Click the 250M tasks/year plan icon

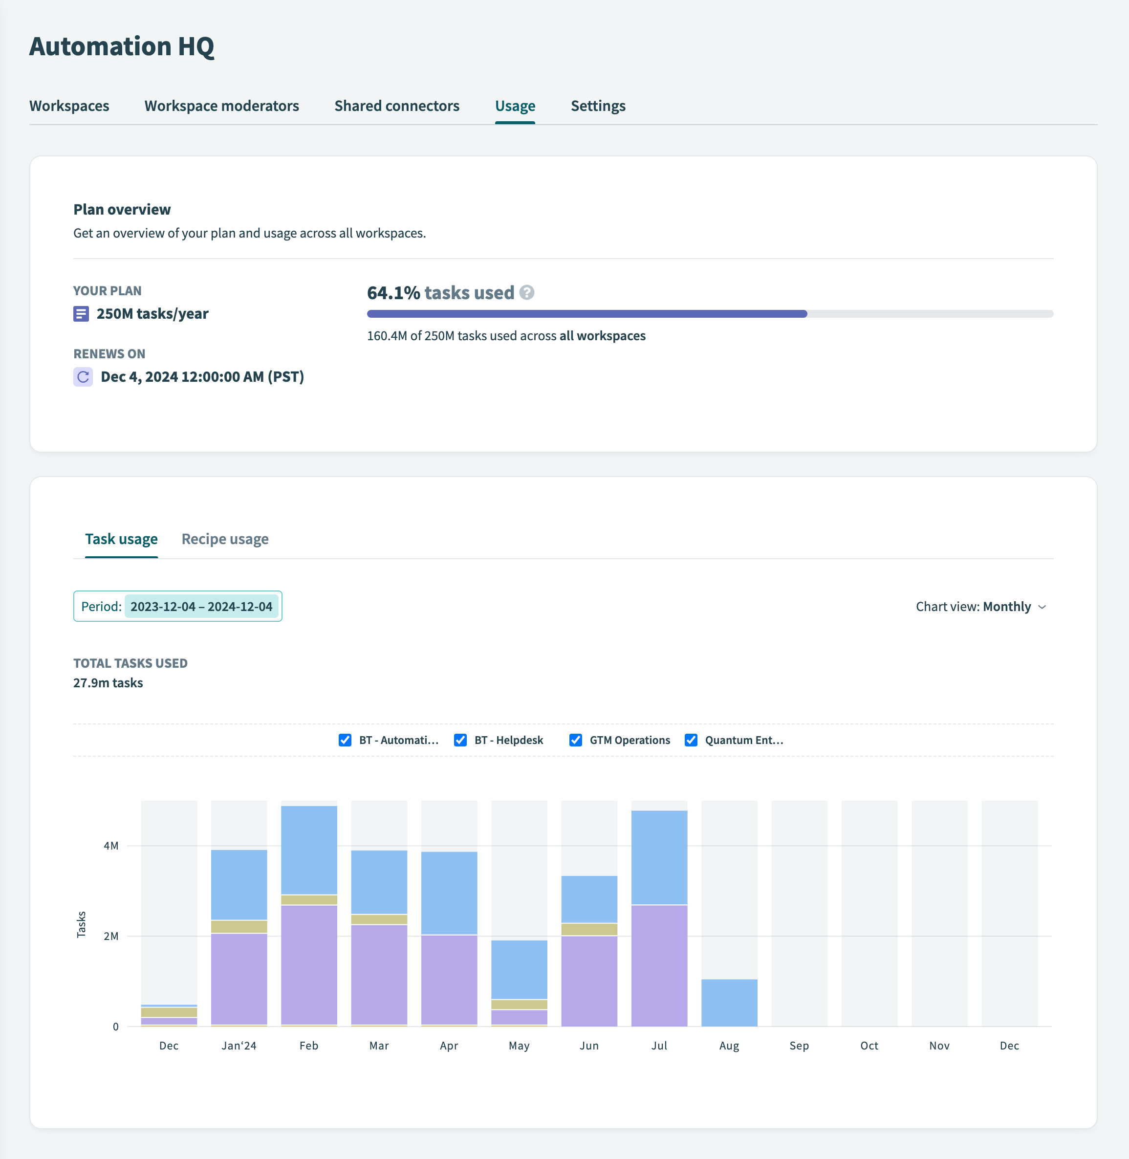click(82, 313)
